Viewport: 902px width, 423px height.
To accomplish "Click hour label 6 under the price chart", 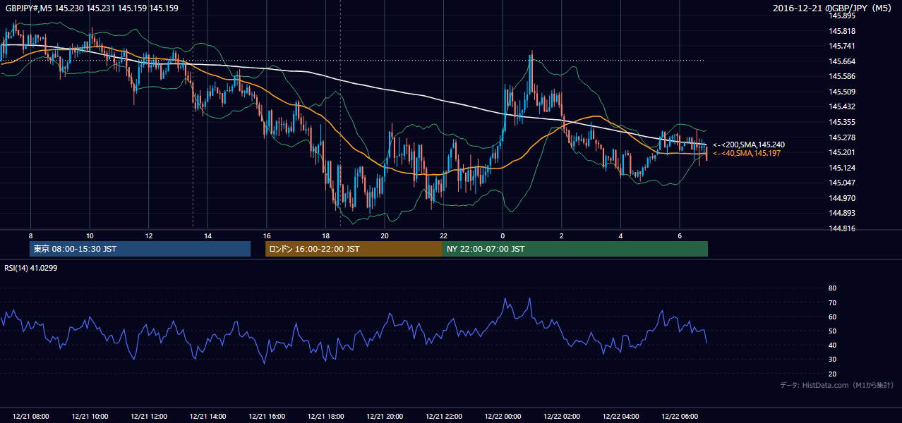I will pos(679,236).
